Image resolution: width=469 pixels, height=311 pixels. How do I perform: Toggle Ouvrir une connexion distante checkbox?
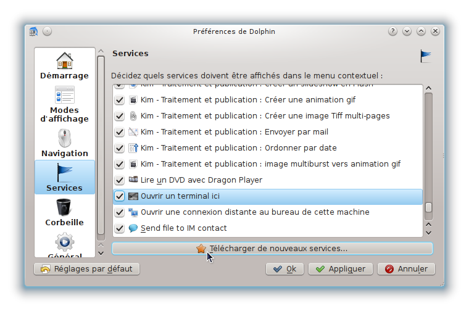(x=119, y=212)
